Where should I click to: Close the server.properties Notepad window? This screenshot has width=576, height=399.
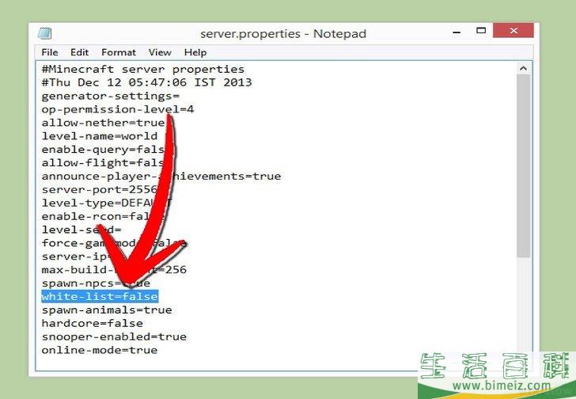pyautogui.click(x=513, y=31)
